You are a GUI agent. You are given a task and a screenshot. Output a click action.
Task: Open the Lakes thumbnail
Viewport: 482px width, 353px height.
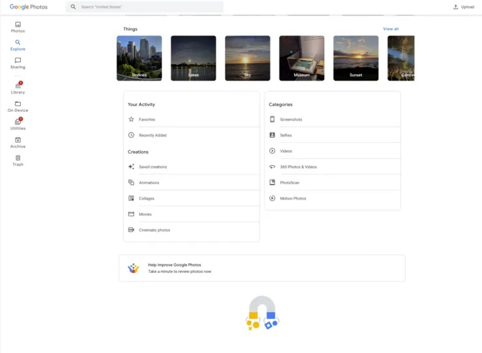pos(193,59)
